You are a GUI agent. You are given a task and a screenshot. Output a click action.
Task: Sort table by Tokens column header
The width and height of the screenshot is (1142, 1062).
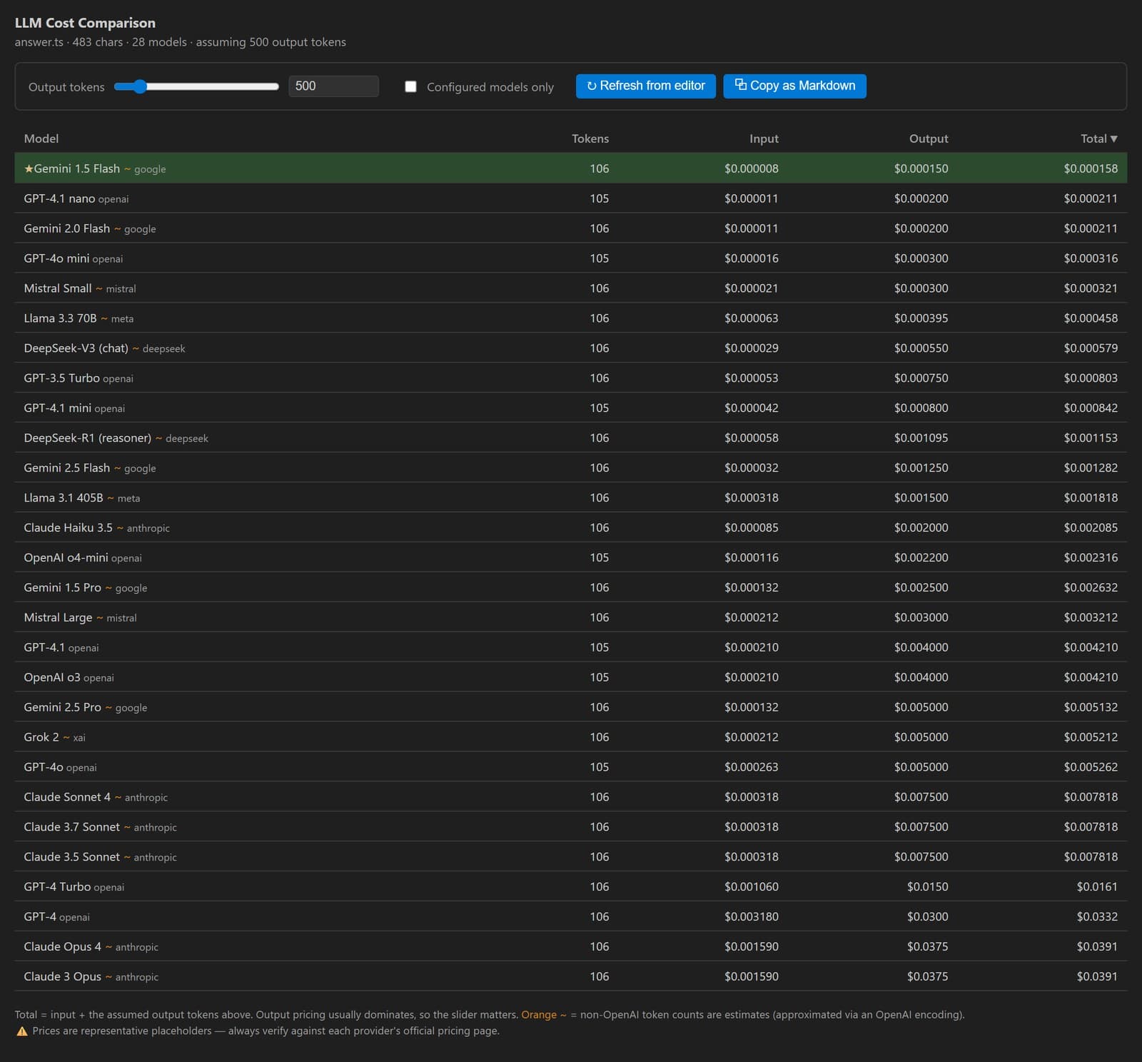[590, 138]
